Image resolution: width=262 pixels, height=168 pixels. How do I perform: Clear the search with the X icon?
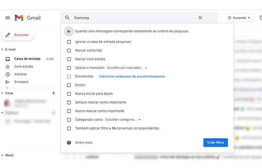coord(200,18)
